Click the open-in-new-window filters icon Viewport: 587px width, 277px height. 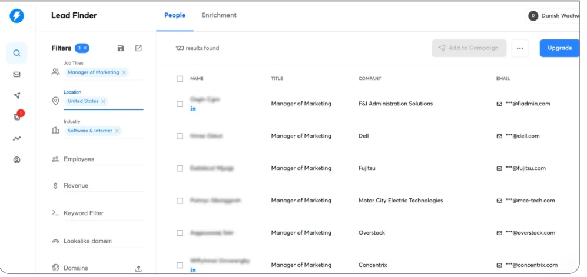[x=138, y=48]
